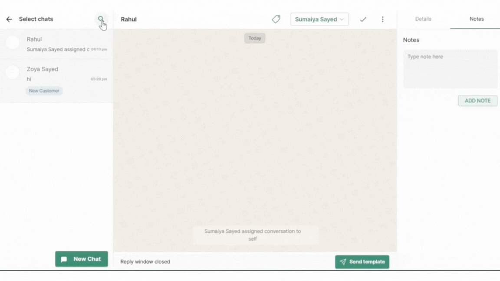Switch to the Notes tab

[x=477, y=19]
